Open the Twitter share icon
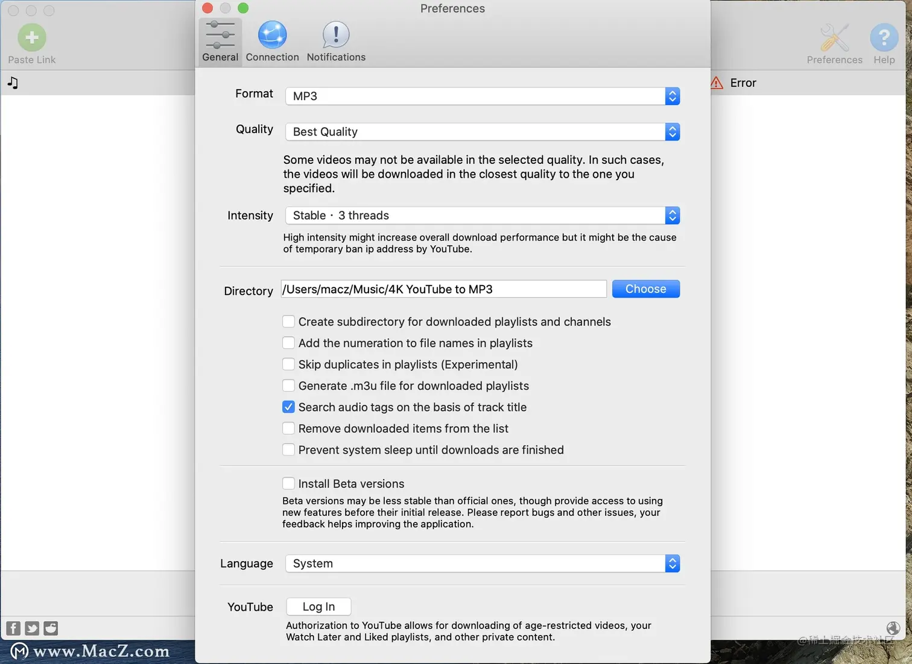 (32, 628)
